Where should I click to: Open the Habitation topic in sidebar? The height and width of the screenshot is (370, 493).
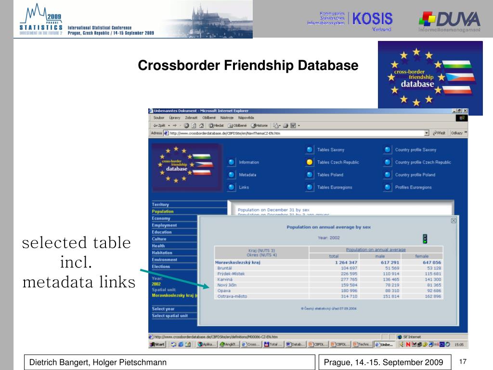pos(162,252)
